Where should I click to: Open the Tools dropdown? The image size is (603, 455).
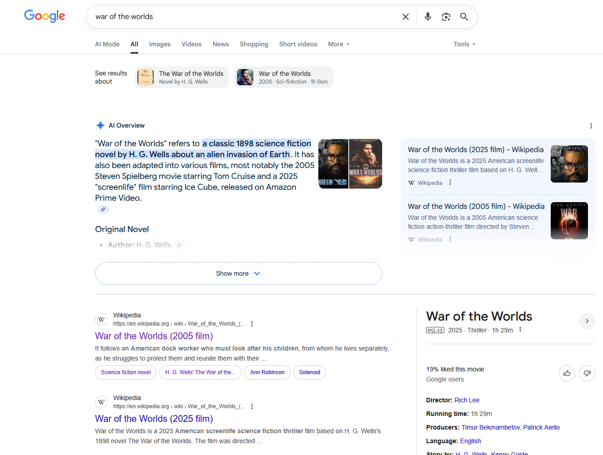tap(464, 44)
